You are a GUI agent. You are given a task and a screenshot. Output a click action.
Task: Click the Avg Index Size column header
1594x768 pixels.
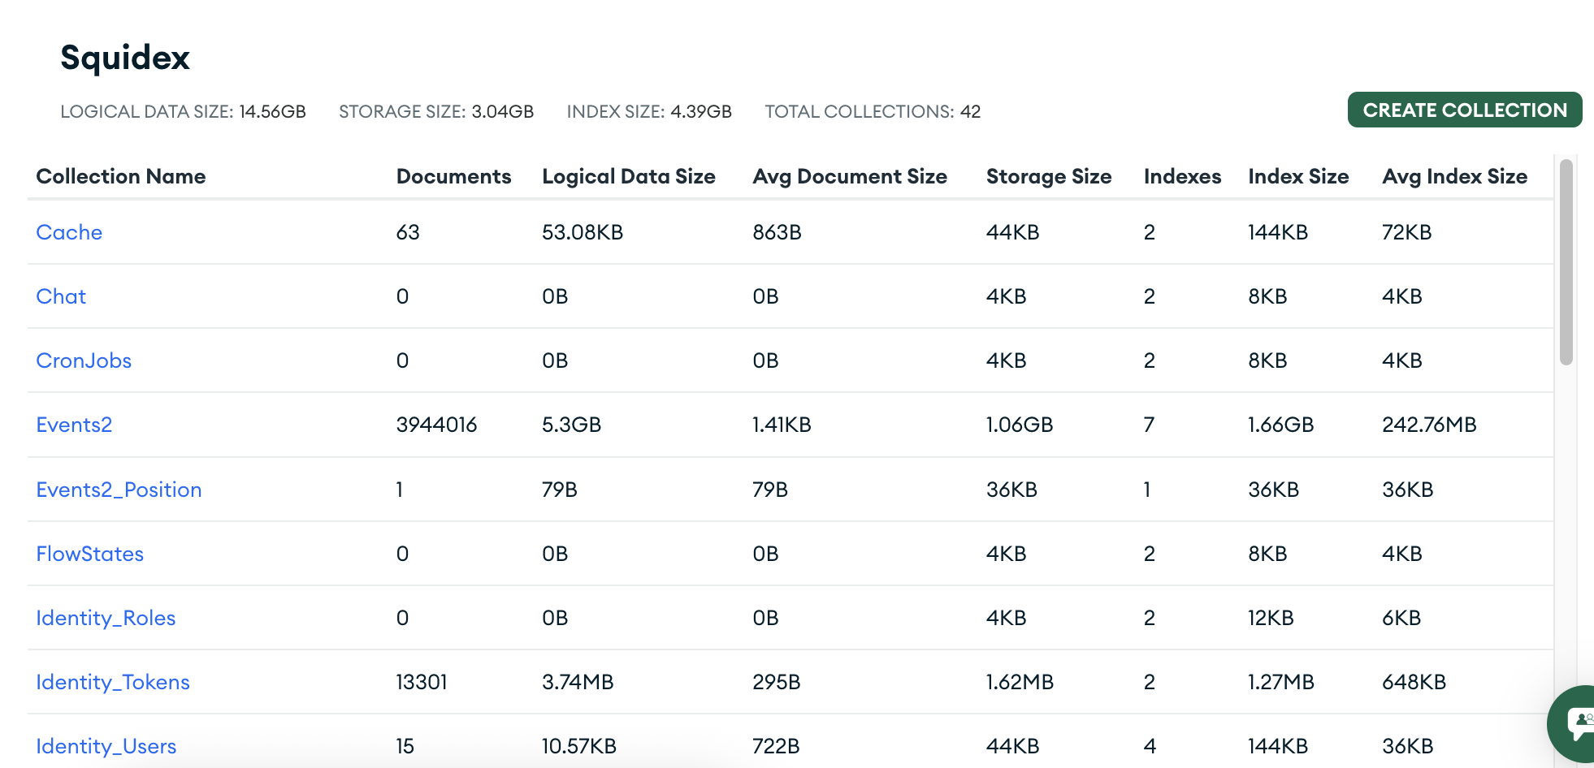coord(1454,176)
